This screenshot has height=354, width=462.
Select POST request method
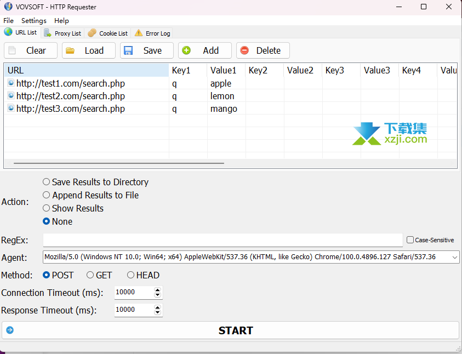46,275
